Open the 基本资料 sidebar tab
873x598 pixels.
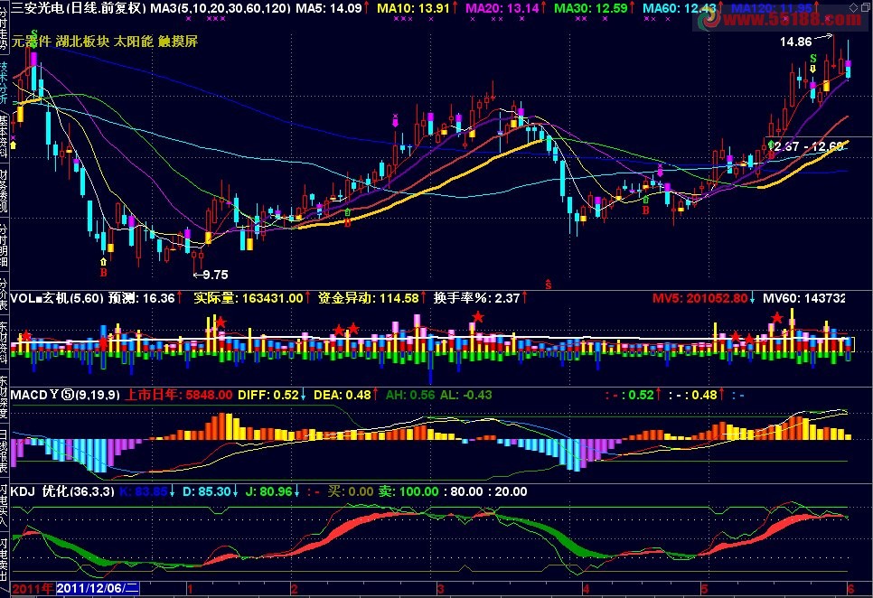[x=4, y=135]
